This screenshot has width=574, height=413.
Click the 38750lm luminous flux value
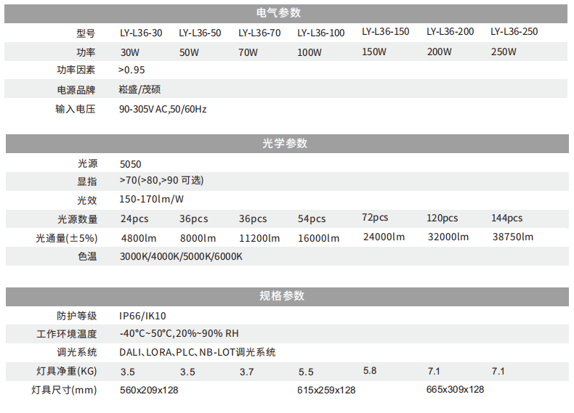tap(513, 237)
